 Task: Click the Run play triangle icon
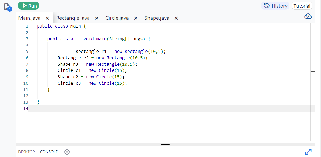coord(25,5)
